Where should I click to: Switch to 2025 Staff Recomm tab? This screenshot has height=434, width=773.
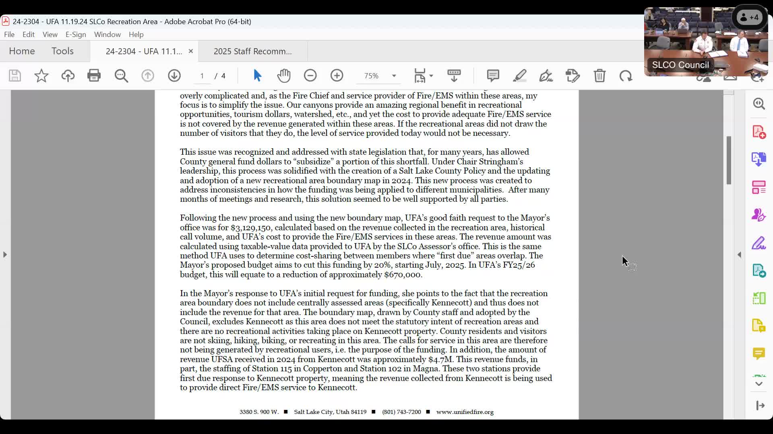point(252,51)
